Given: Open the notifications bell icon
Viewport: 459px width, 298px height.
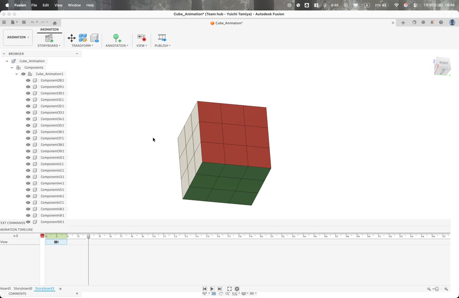Looking at the screenshot, I should (x=432, y=22).
